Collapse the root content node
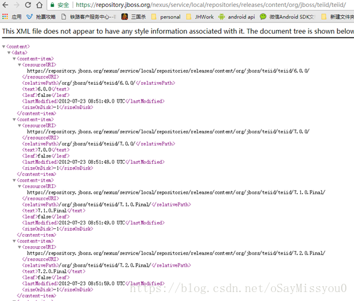This screenshot has height=301, width=354. click(x=4, y=47)
